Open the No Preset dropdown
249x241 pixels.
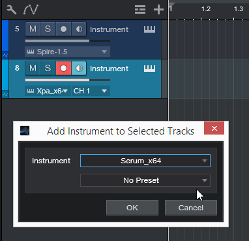pyautogui.click(x=145, y=180)
